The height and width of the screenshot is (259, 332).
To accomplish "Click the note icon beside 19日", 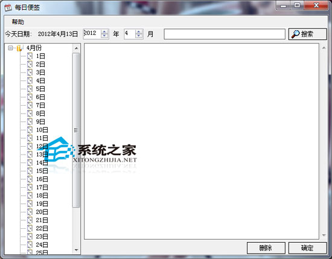I will point(30,204).
